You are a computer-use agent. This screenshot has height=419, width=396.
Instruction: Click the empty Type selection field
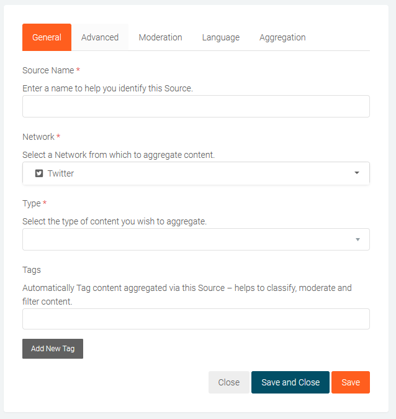186,239
